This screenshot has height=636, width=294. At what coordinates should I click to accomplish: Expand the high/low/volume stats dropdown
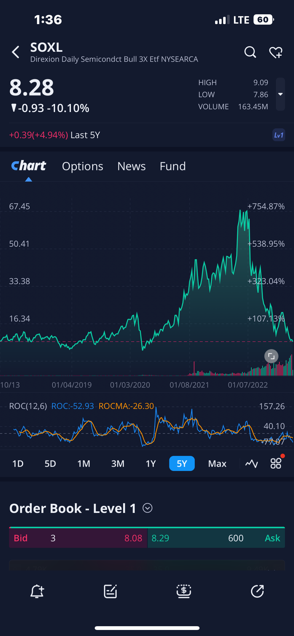(x=280, y=94)
